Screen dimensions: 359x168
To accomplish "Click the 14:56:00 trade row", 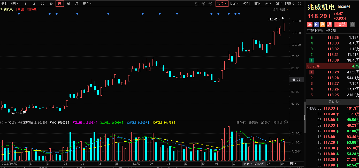I will 332,109.
